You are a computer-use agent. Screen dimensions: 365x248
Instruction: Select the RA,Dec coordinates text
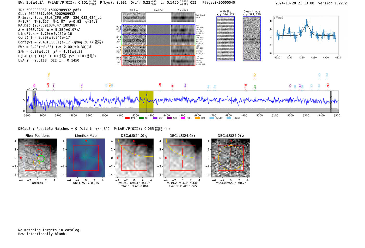(48, 25)
